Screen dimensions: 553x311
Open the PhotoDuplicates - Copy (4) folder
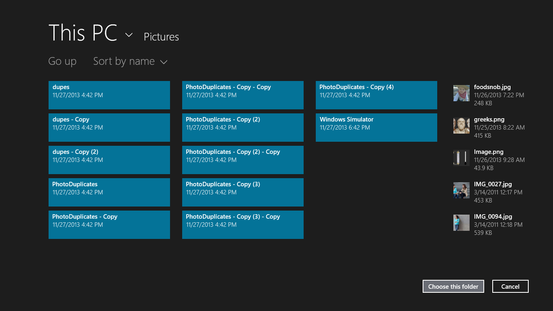tap(376, 95)
